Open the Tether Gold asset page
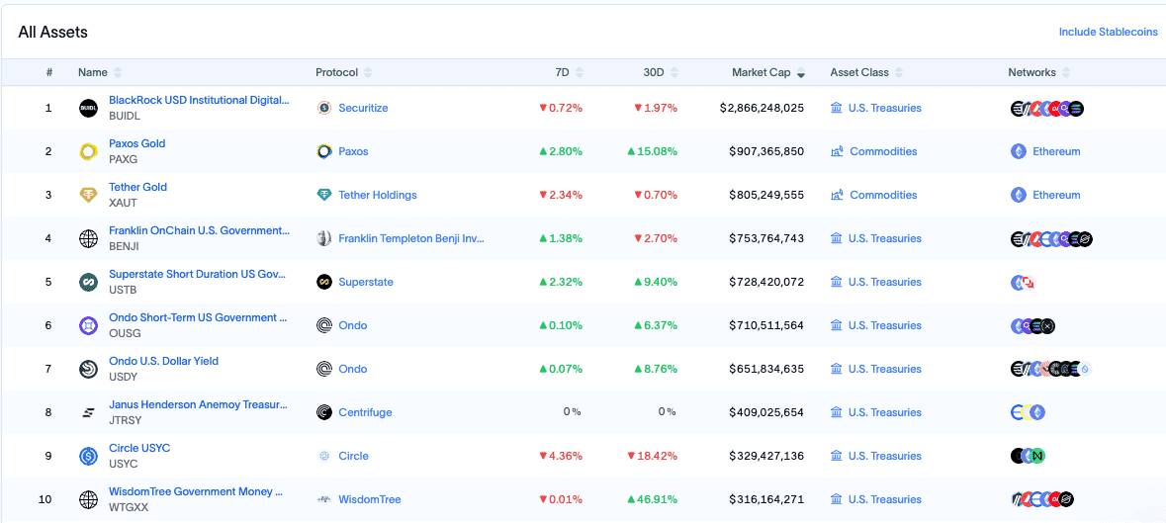The width and height of the screenshot is (1166, 523). click(x=138, y=187)
